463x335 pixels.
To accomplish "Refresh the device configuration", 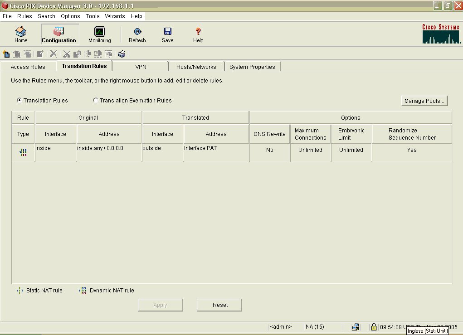I will point(137,34).
